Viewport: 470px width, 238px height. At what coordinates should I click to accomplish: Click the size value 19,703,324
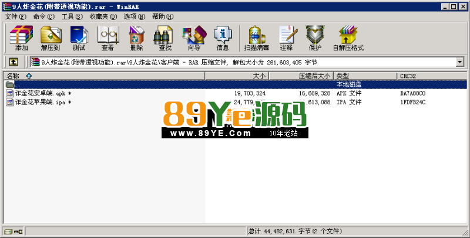coord(250,93)
